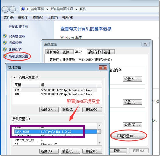The image size is (160, 156).
Task: Open the 工具(T) menu
Action: tap(53, 18)
